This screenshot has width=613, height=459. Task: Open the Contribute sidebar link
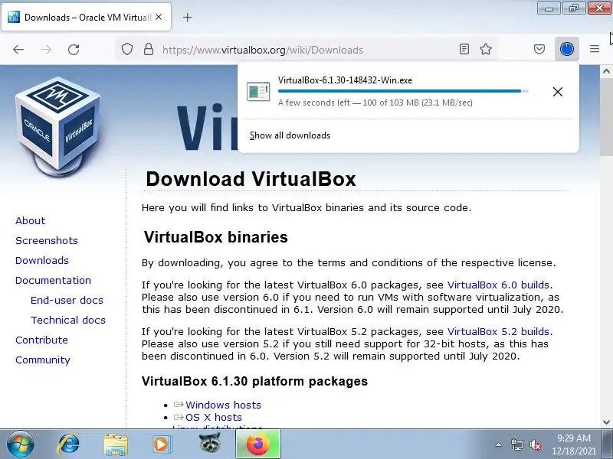41,340
